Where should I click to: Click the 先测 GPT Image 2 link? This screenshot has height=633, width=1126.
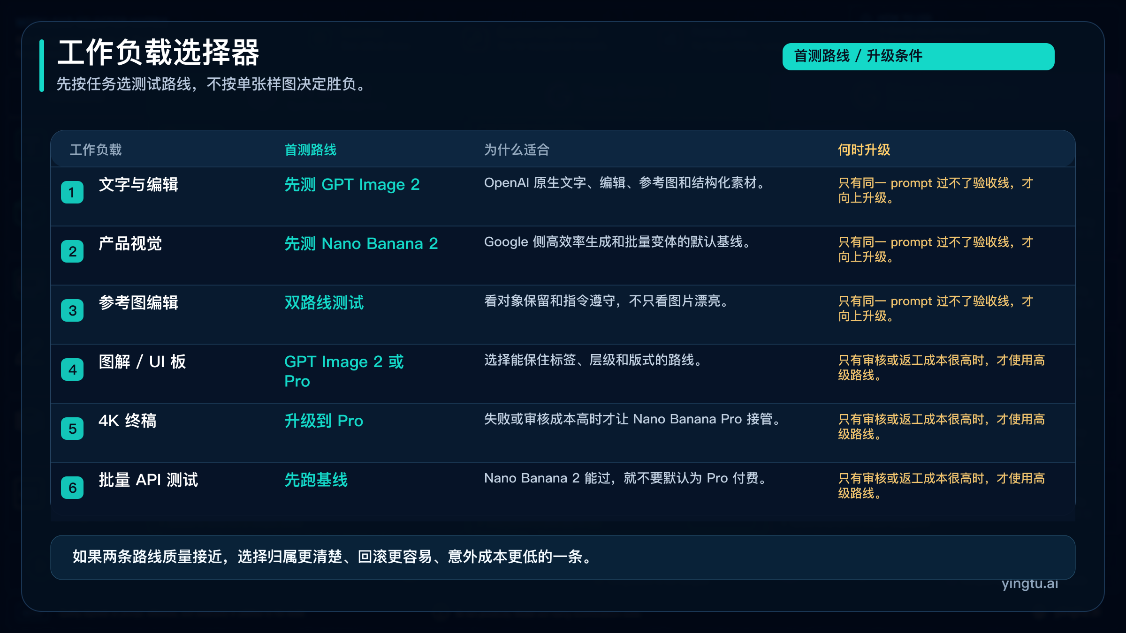353,184
